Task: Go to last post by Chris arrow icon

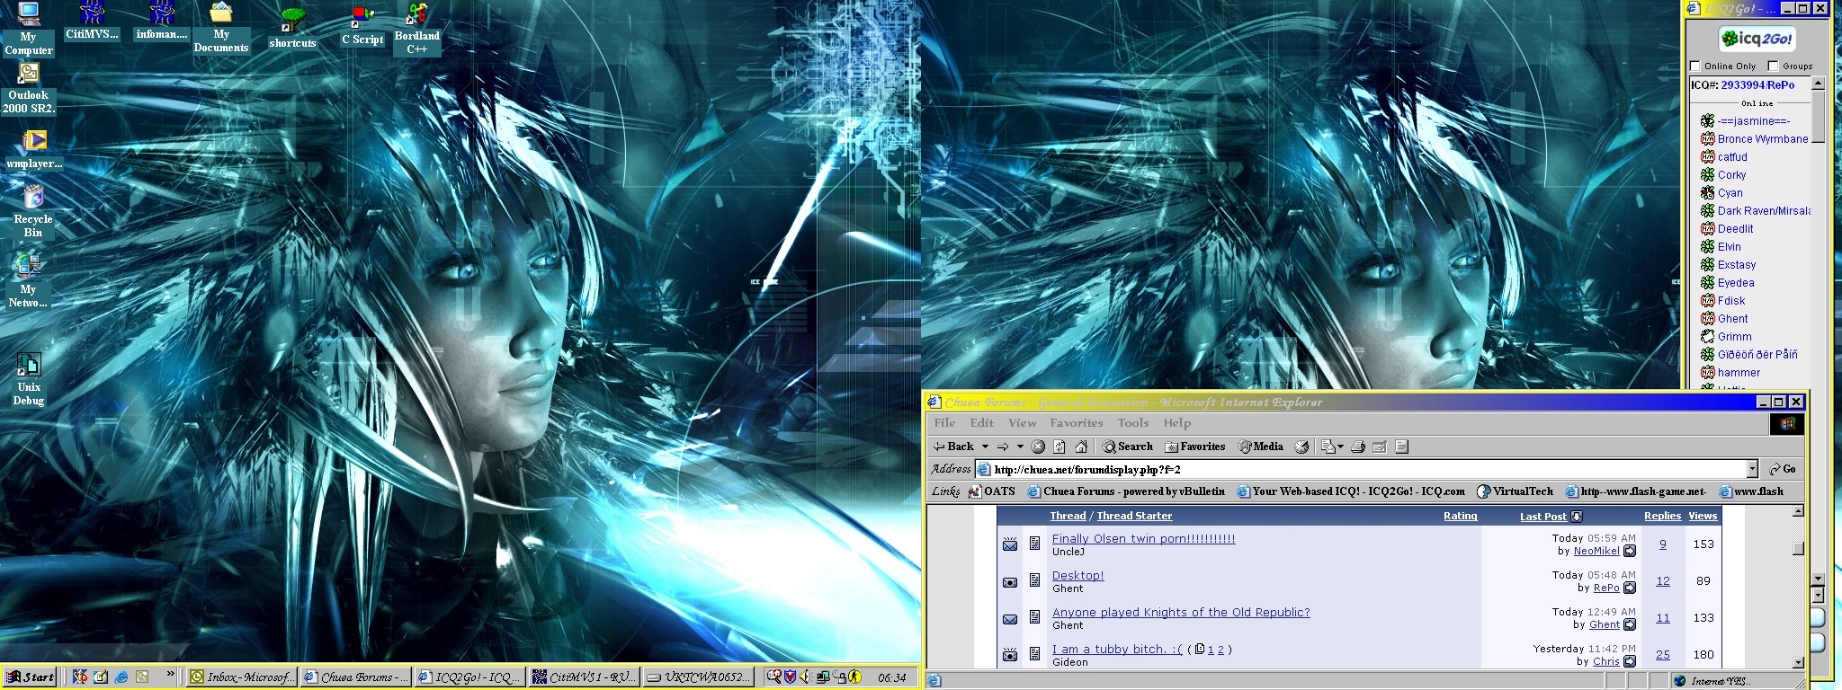Action: pyautogui.click(x=1630, y=662)
